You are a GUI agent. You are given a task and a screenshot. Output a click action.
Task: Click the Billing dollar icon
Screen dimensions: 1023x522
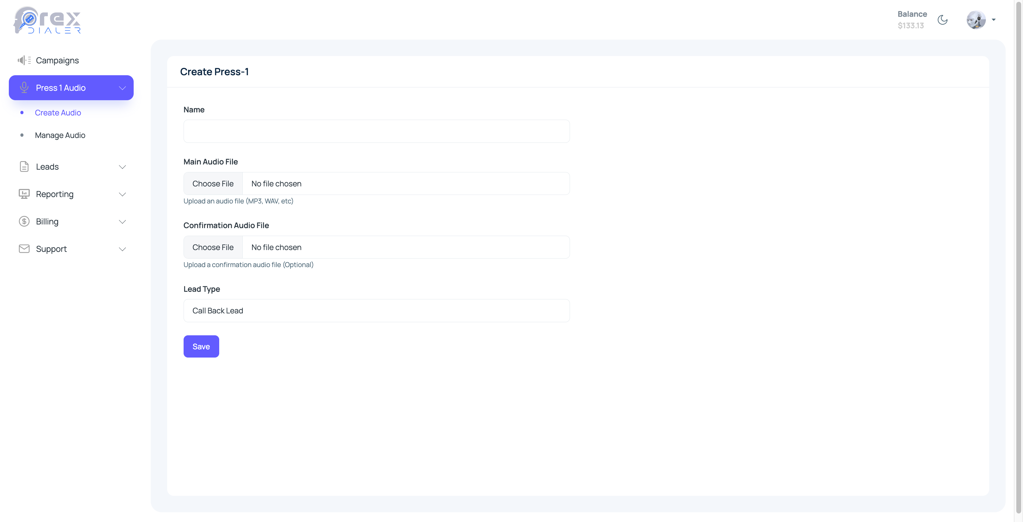[x=24, y=221]
